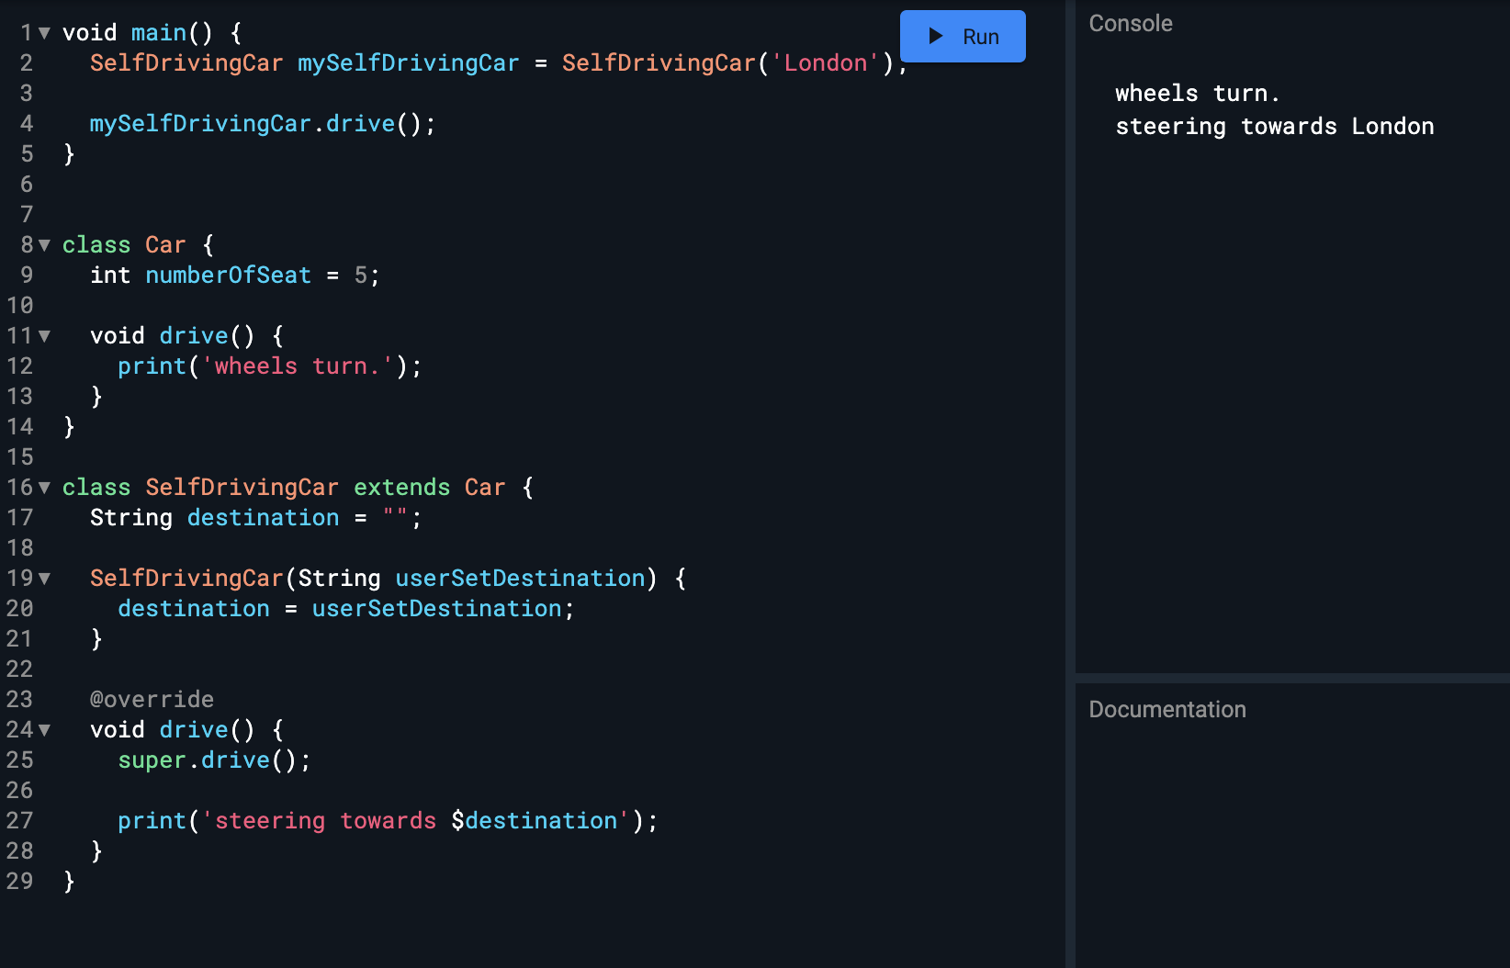The image size is (1510, 968).
Task: Collapse SelfDrivingCar class fold arrow, line 16
Action: click(x=44, y=488)
